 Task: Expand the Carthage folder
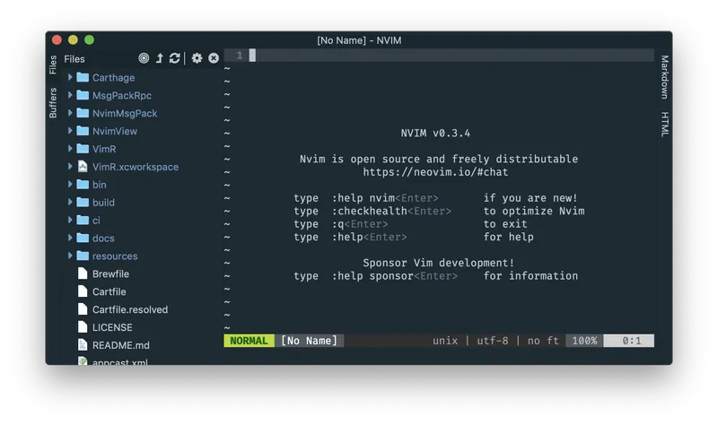click(x=70, y=77)
